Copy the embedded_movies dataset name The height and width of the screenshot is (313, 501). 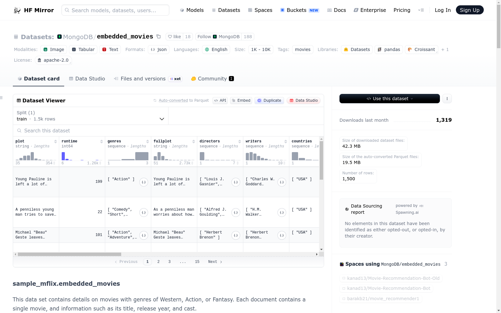[158, 37]
